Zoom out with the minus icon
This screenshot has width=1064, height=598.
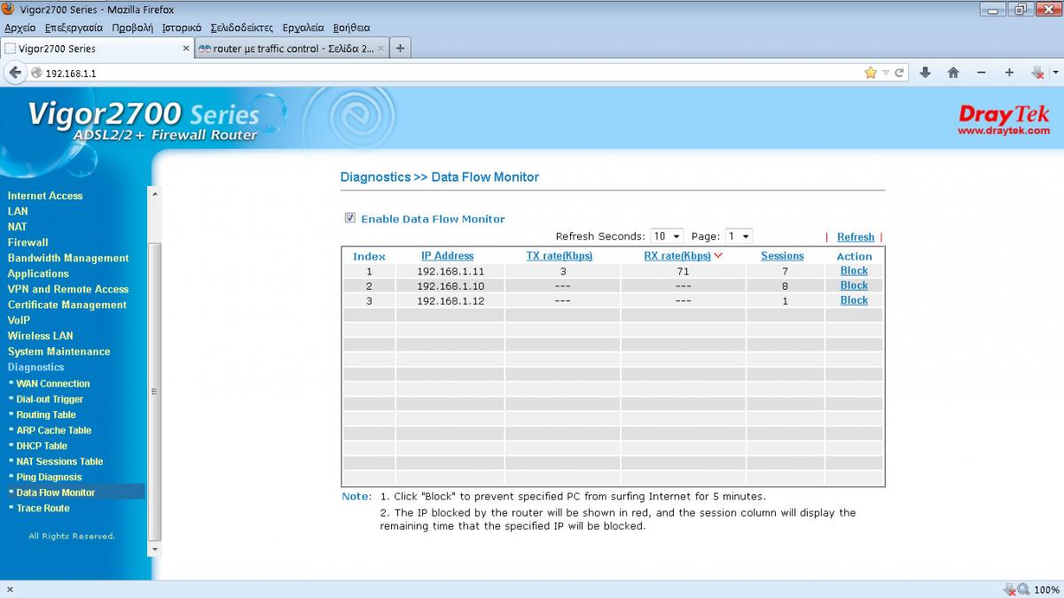(x=982, y=73)
